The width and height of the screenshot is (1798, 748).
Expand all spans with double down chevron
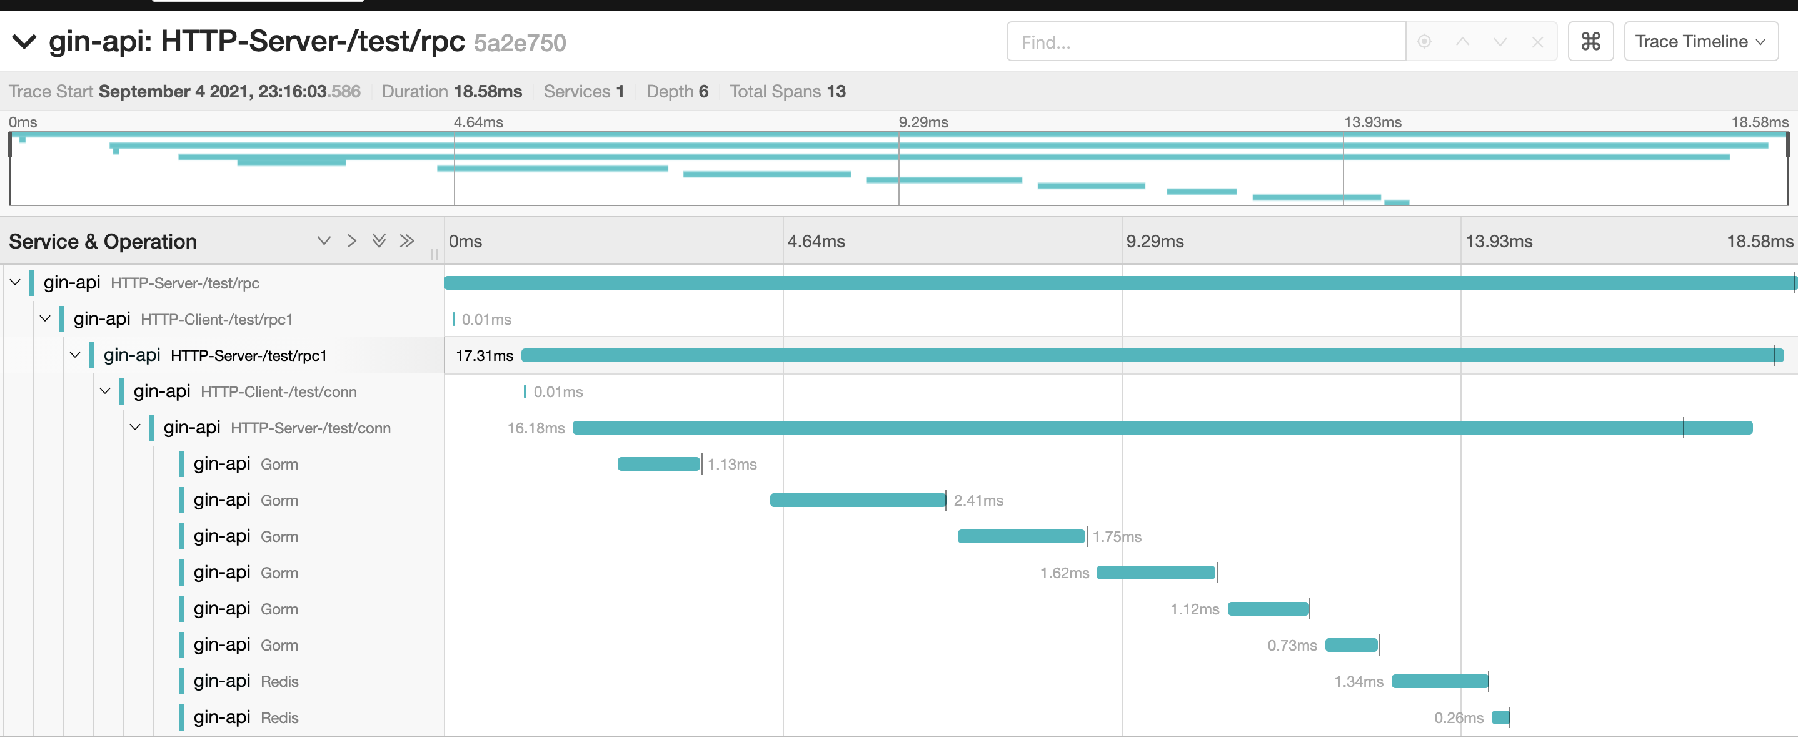379,241
